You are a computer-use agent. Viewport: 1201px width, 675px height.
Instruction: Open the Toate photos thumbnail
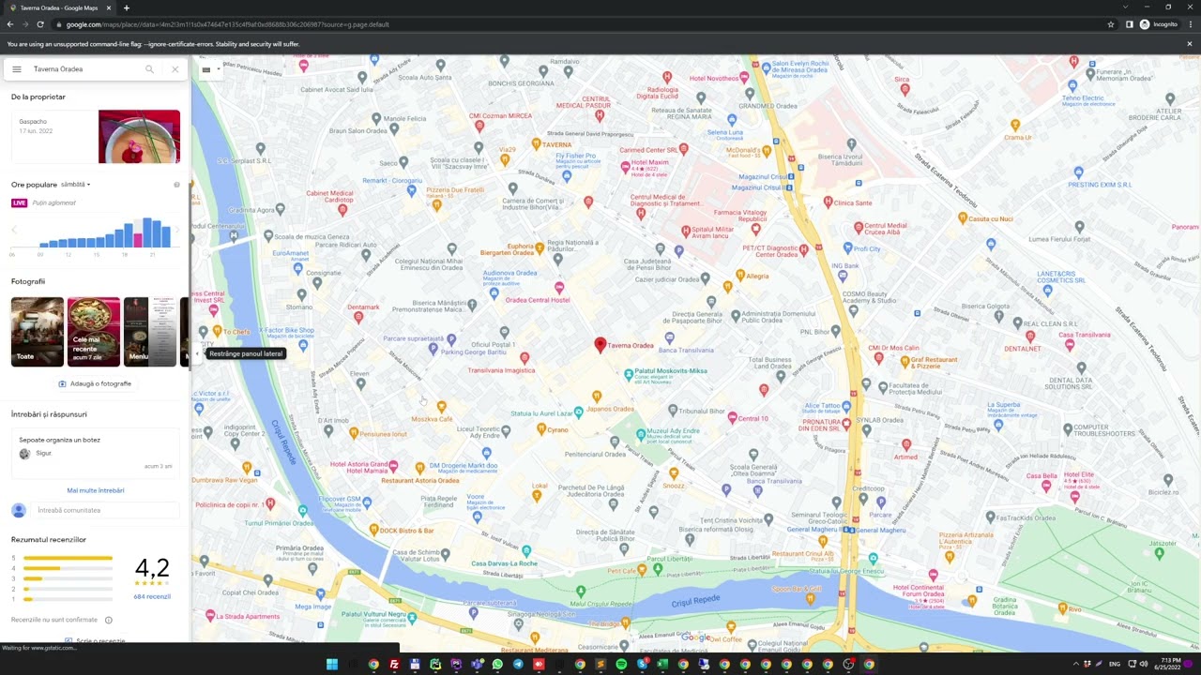(x=38, y=332)
